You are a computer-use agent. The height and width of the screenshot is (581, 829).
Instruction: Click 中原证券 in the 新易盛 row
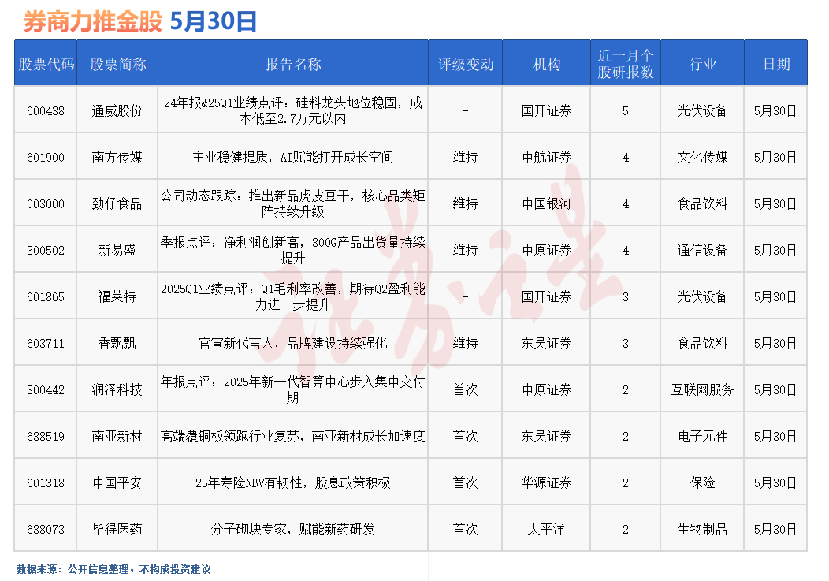tap(547, 250)
